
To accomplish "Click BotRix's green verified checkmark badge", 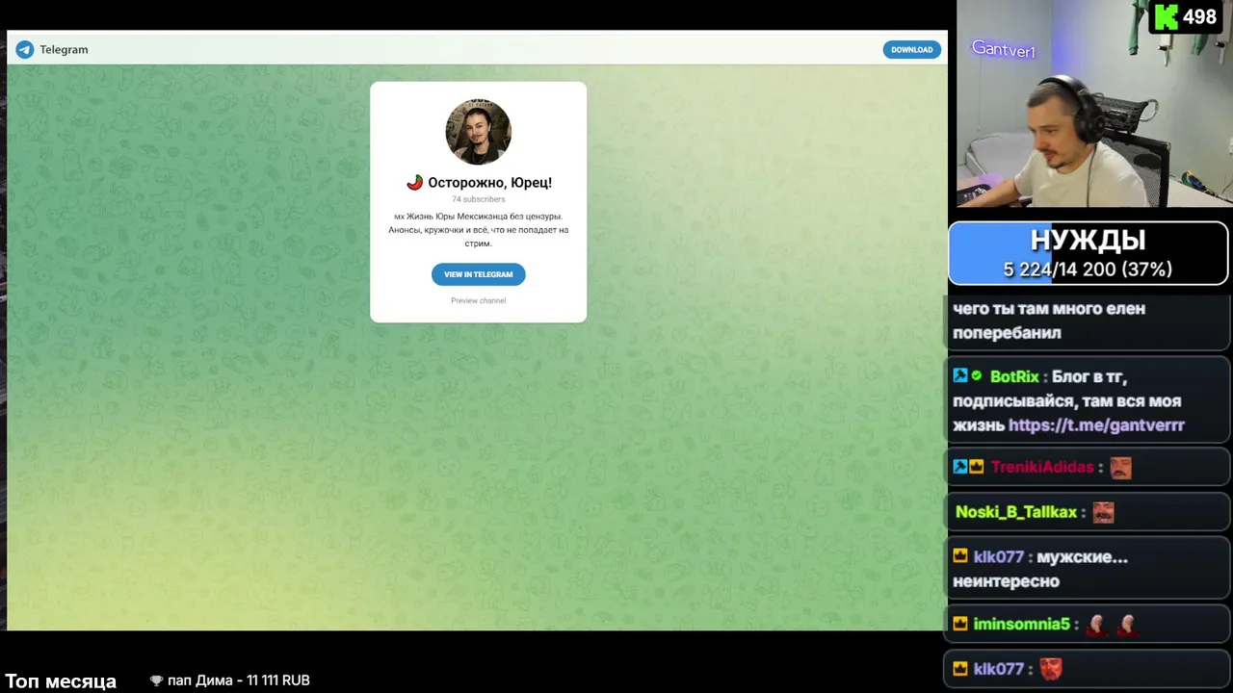I will [x=977, y=376].
